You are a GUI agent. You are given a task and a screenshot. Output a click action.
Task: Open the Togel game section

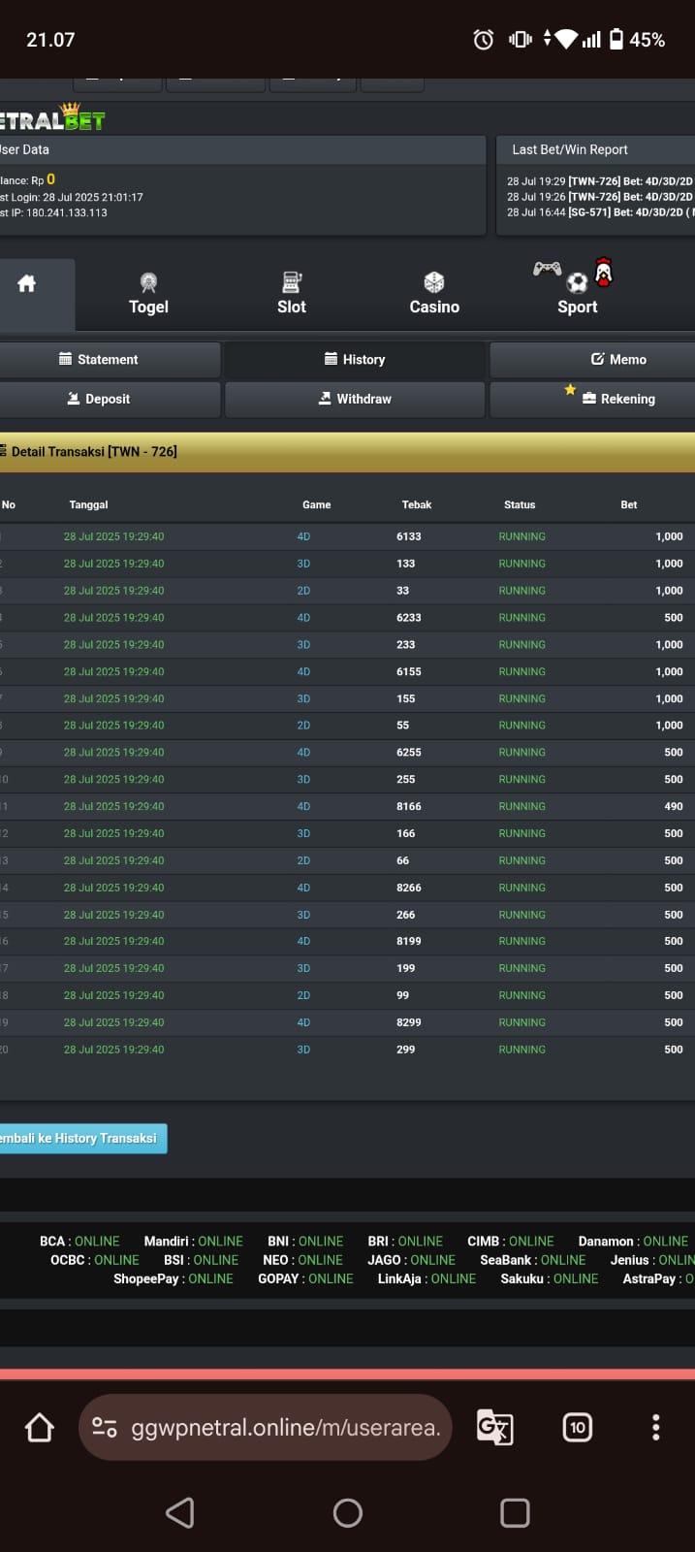pyautogui.click(x=148, y=294)
